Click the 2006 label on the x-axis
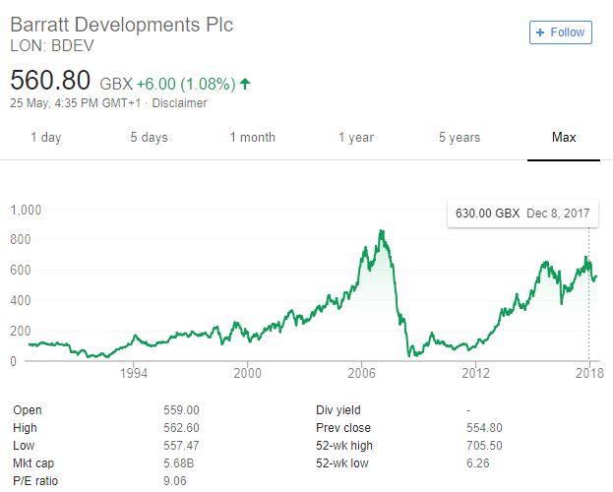Screen dimensions: 613x492 pyautogui.click(x=362, y=374)
